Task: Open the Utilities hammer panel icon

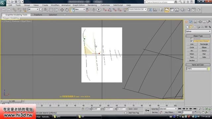Action: click(x=209, y=22)
